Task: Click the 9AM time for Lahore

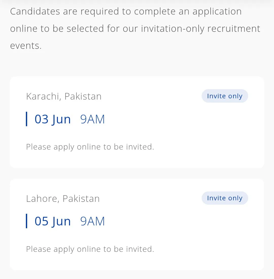Action: (x=92, y=221)
